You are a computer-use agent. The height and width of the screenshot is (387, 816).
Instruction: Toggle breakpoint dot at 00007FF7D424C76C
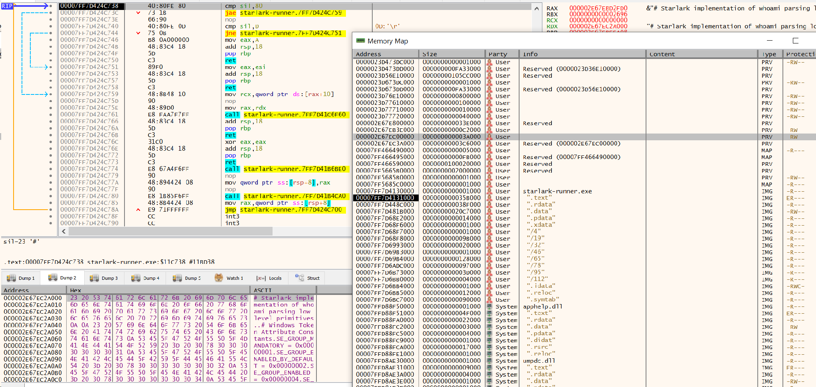coord(50,142)
